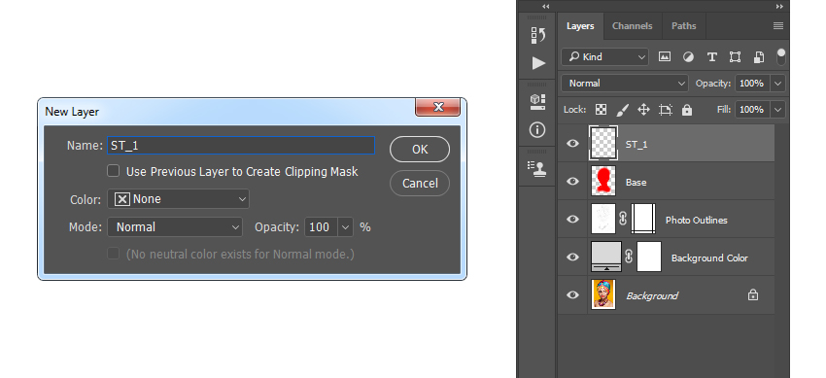
Task: Hide the Background Color layer
Action: point(572,257)
